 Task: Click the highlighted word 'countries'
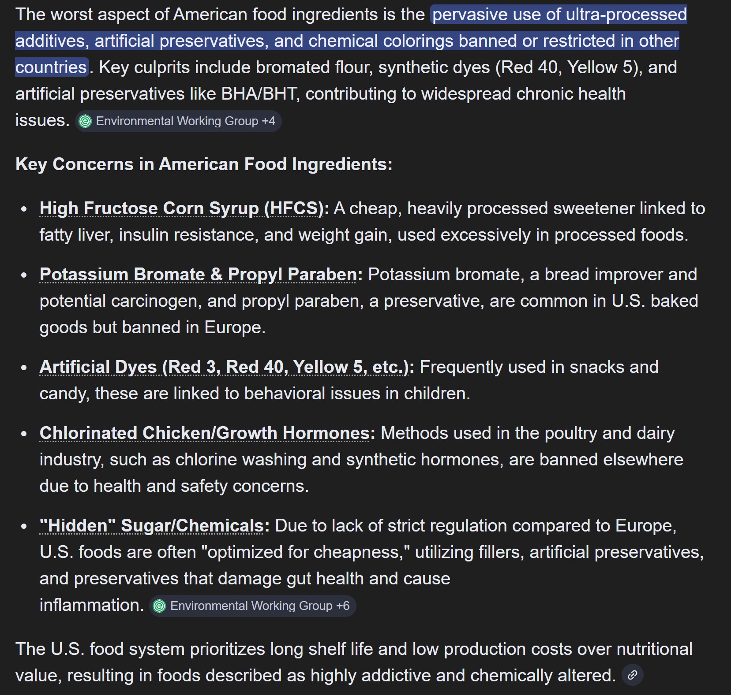tap(51, 67)
